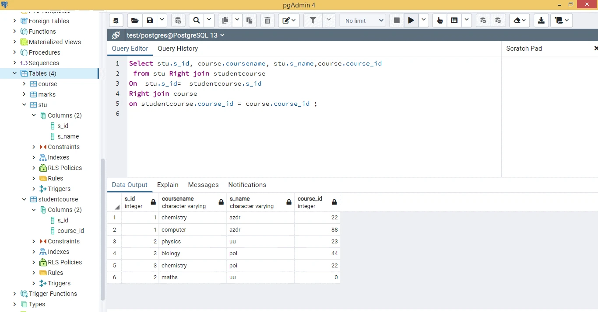Lock the coursename column header
Viewport: 598px width, 312px height.
(220, 202)
